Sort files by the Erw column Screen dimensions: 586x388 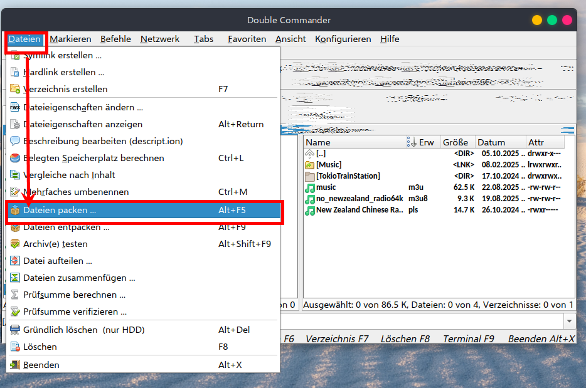[x=422, y=142]
